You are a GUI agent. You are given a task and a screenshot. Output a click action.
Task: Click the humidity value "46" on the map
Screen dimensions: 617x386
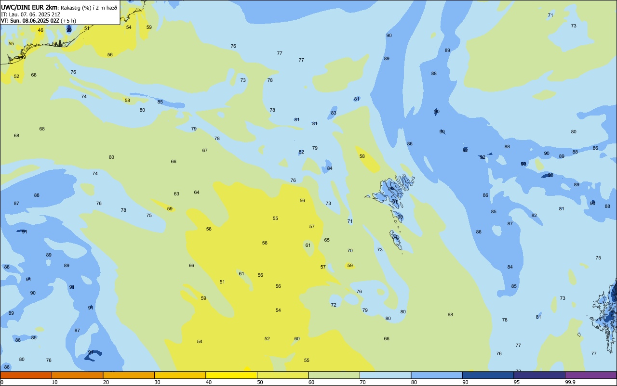point(40,30)
